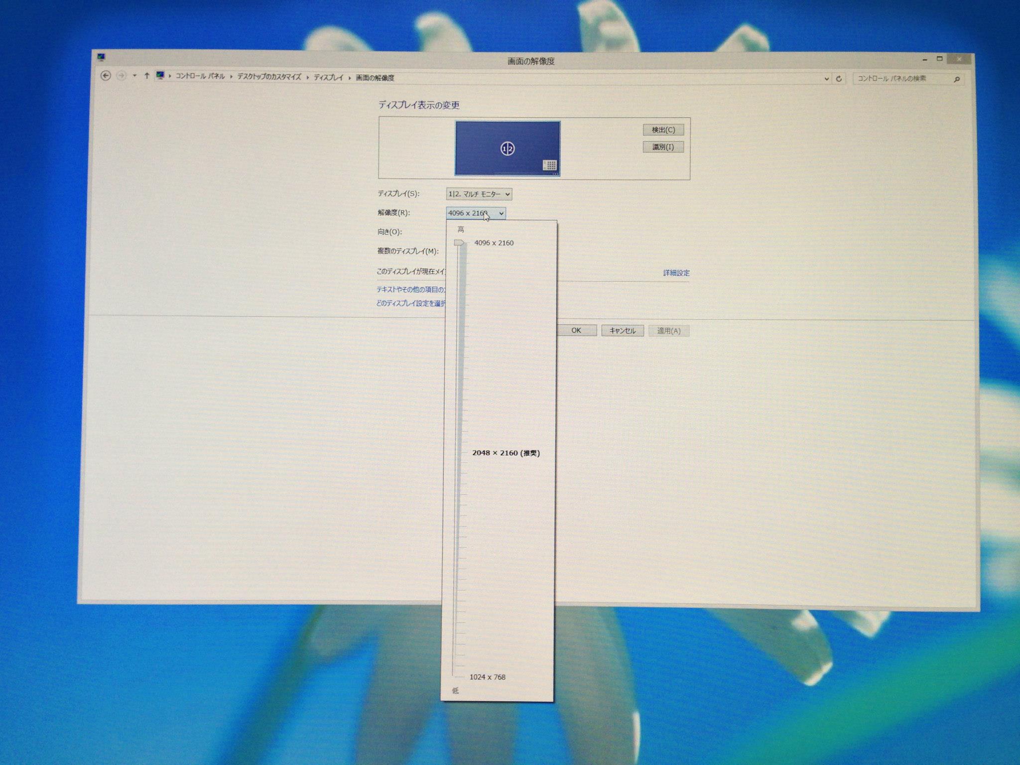Open the ディスプレイ(S) multi-monitor dropdown

pos(479,194)
